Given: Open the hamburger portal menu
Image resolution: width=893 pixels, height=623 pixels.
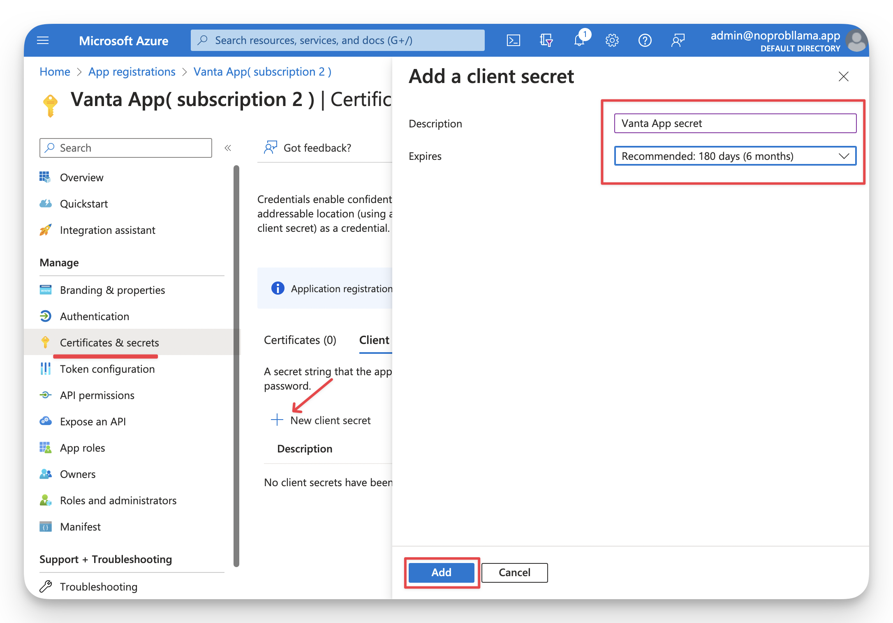Looking at the screenshot, I should tap(43, 40).
